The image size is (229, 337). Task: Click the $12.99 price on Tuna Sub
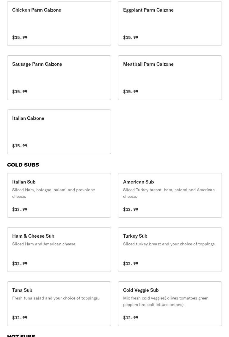click(20, 318)
